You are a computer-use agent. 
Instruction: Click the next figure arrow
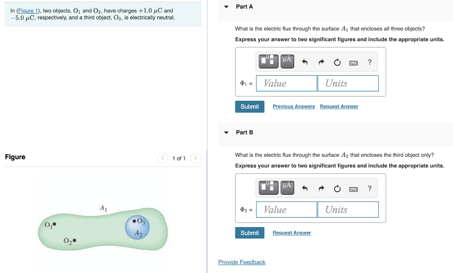pos(195,158)
